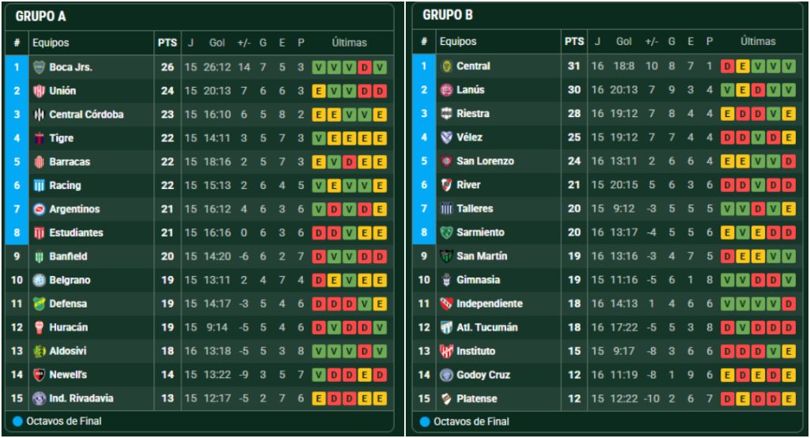Sort Grupo B by Equipos column header
Viewport: 810px width, 438px height.
click(x=458, y=42)
